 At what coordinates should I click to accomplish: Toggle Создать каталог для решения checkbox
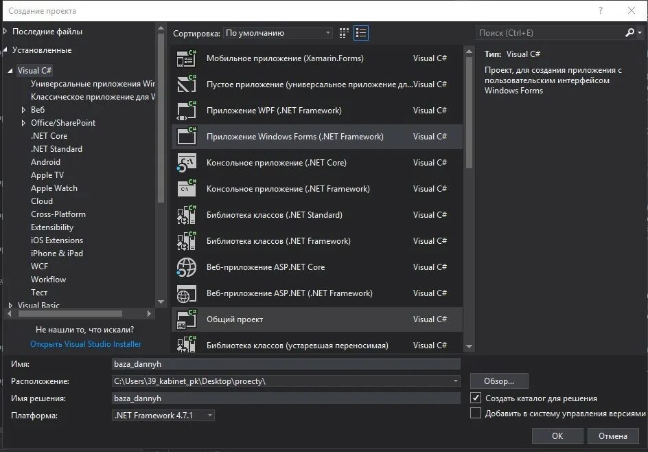click(x=476, y=398)
